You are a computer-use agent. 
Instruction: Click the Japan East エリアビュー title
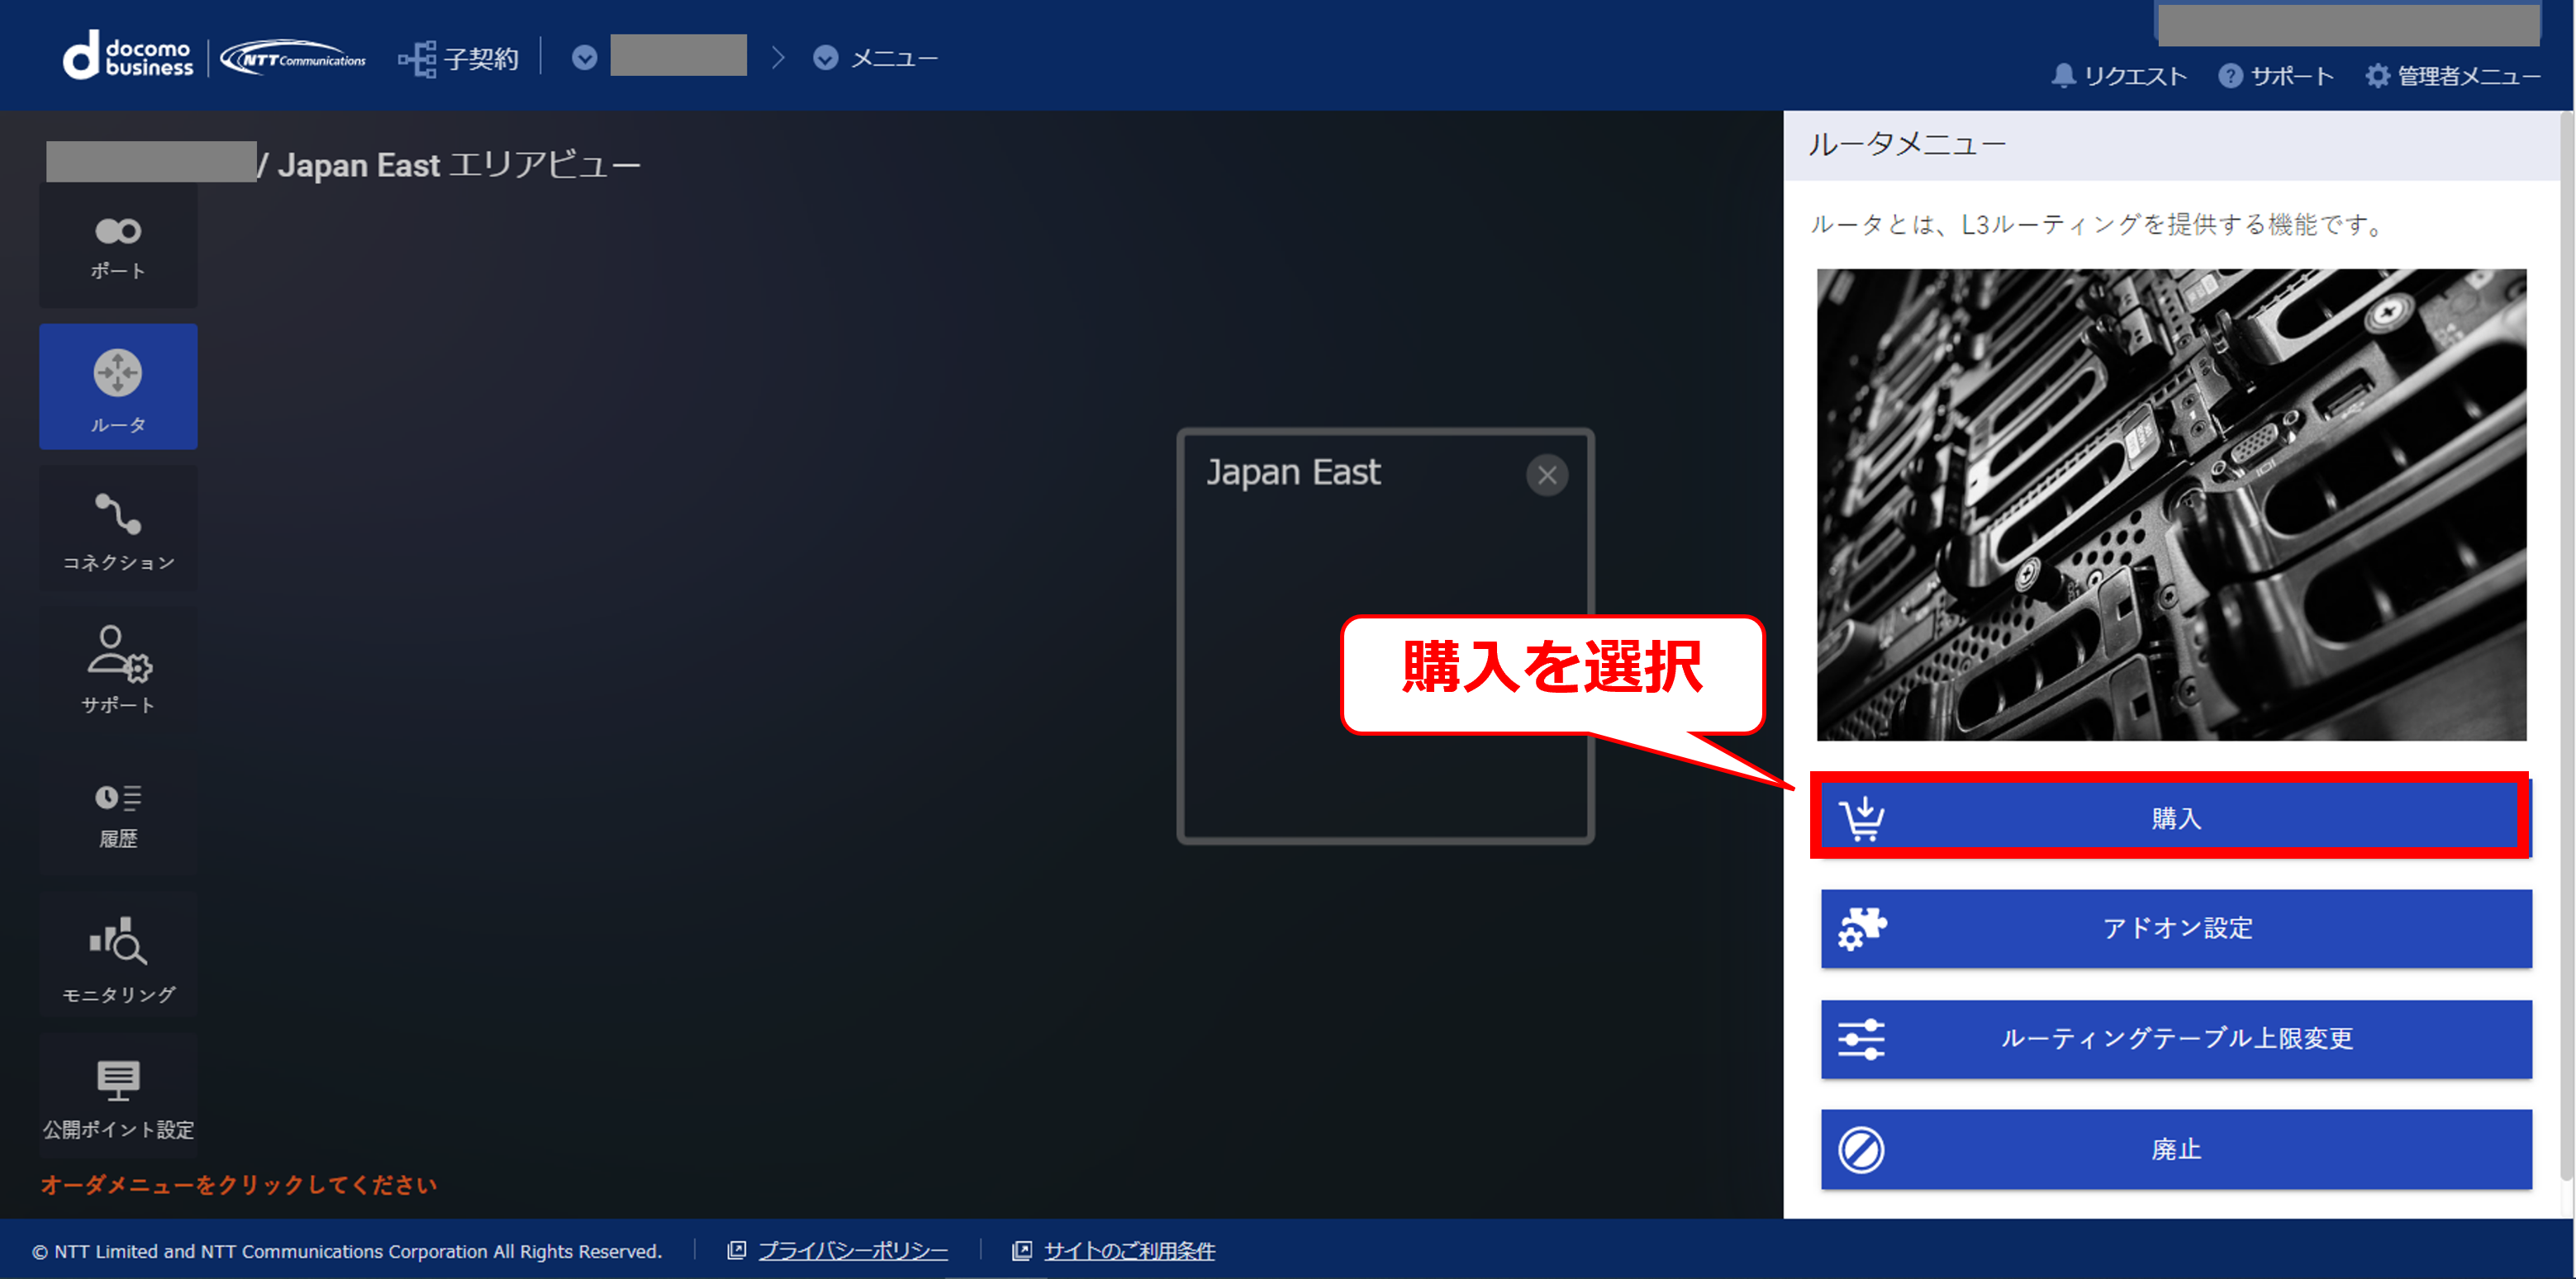pos(459,165)
